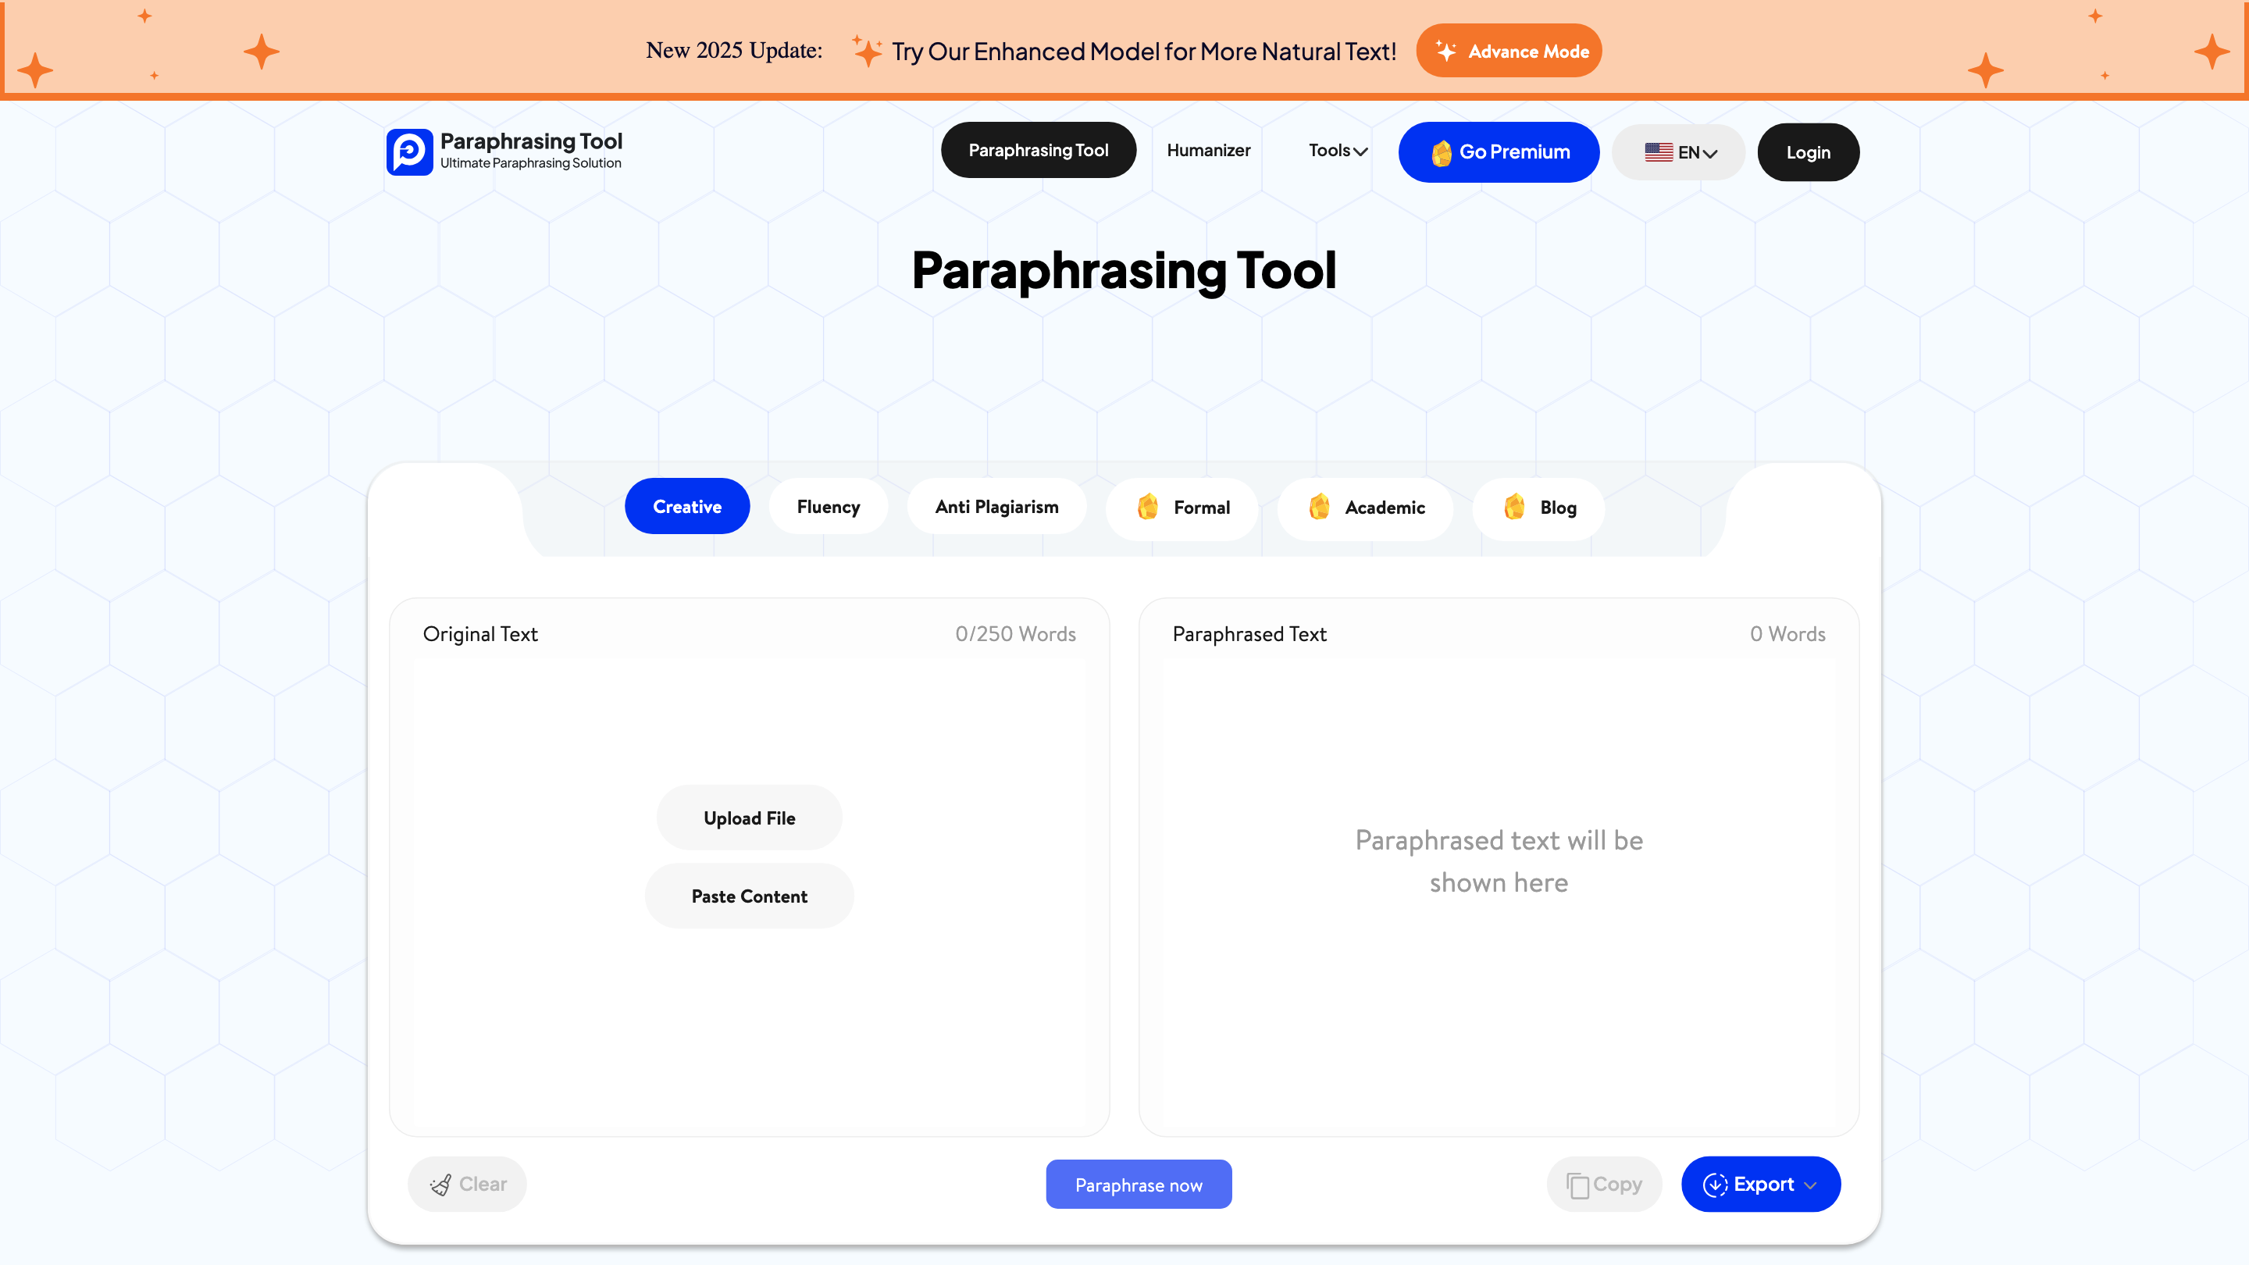Enable Anti Plagiarism mode
The height and width of the screenshot is (1265, 2249).
pos(996,505)
